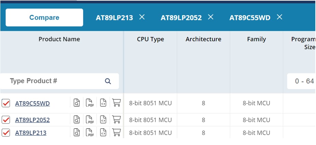Click the code file icon for AT89LP2052
Viewport: 316px width, 145px height.
pos(103,120)
